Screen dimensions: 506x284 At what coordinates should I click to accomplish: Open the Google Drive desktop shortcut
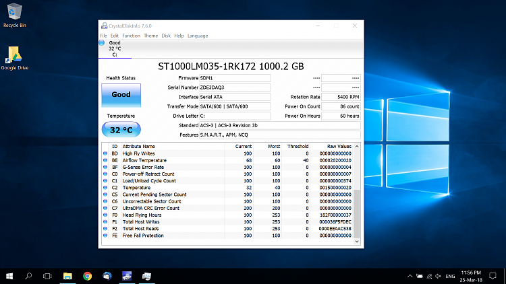[x=15, y=59]
